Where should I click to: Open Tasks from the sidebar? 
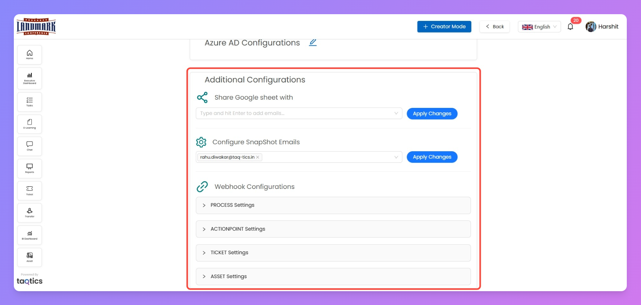coord(30,102)
